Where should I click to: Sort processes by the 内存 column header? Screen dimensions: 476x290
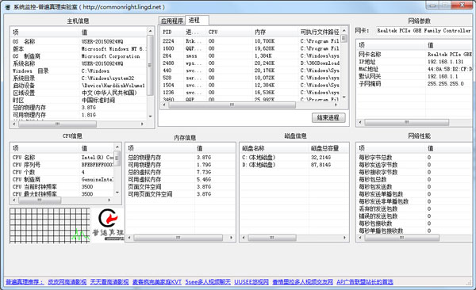click(275, 32)
